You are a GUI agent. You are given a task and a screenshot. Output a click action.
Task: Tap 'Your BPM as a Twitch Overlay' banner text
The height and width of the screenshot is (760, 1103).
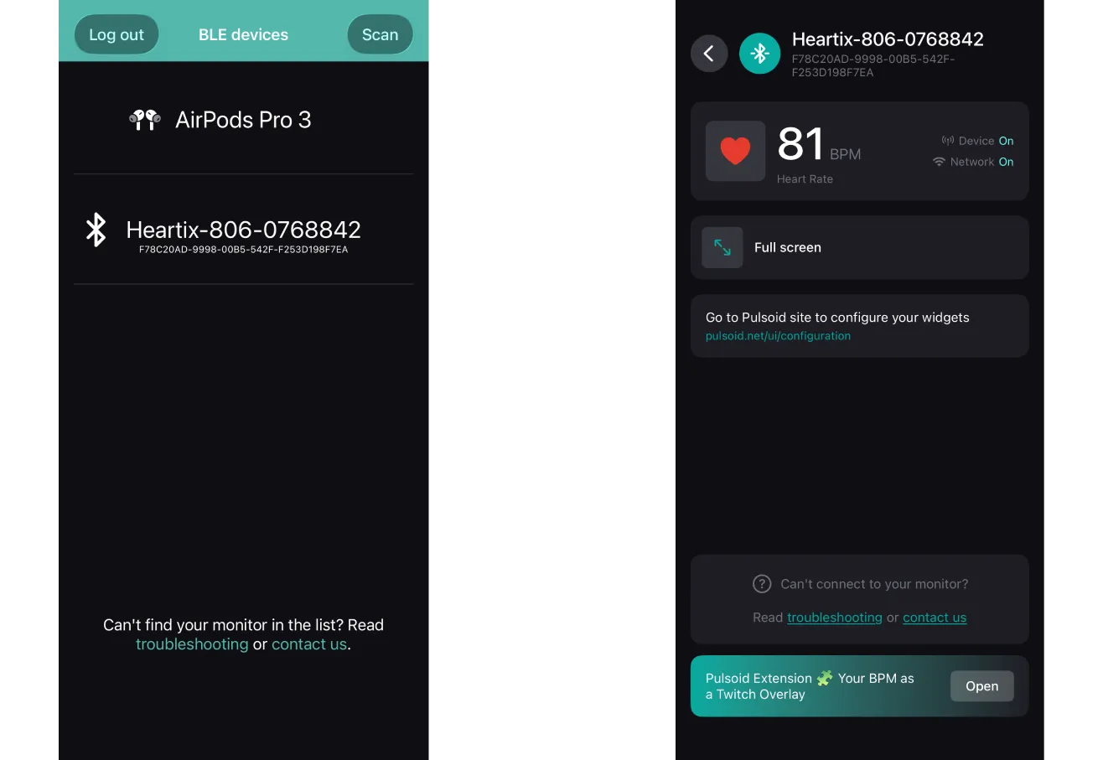point(810,686)
